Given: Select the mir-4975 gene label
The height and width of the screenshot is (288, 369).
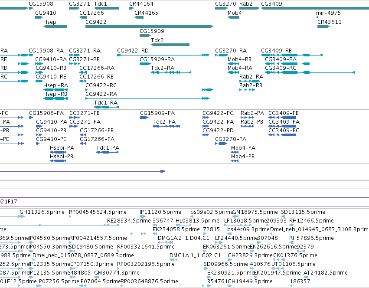Looking at the screenshot, I should point(328,13).
